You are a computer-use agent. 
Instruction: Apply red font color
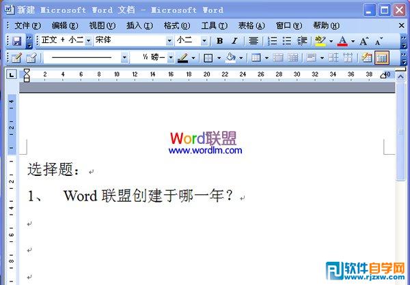[x=342, y=41]
